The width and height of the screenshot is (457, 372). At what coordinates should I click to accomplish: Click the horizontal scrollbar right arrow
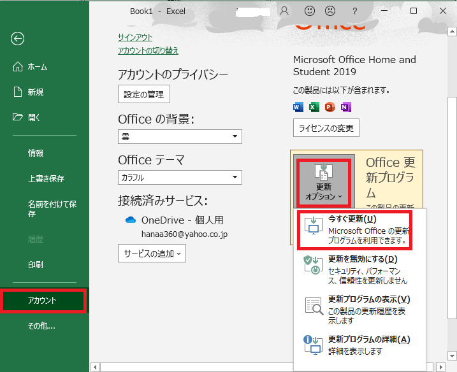pos(441,367)
